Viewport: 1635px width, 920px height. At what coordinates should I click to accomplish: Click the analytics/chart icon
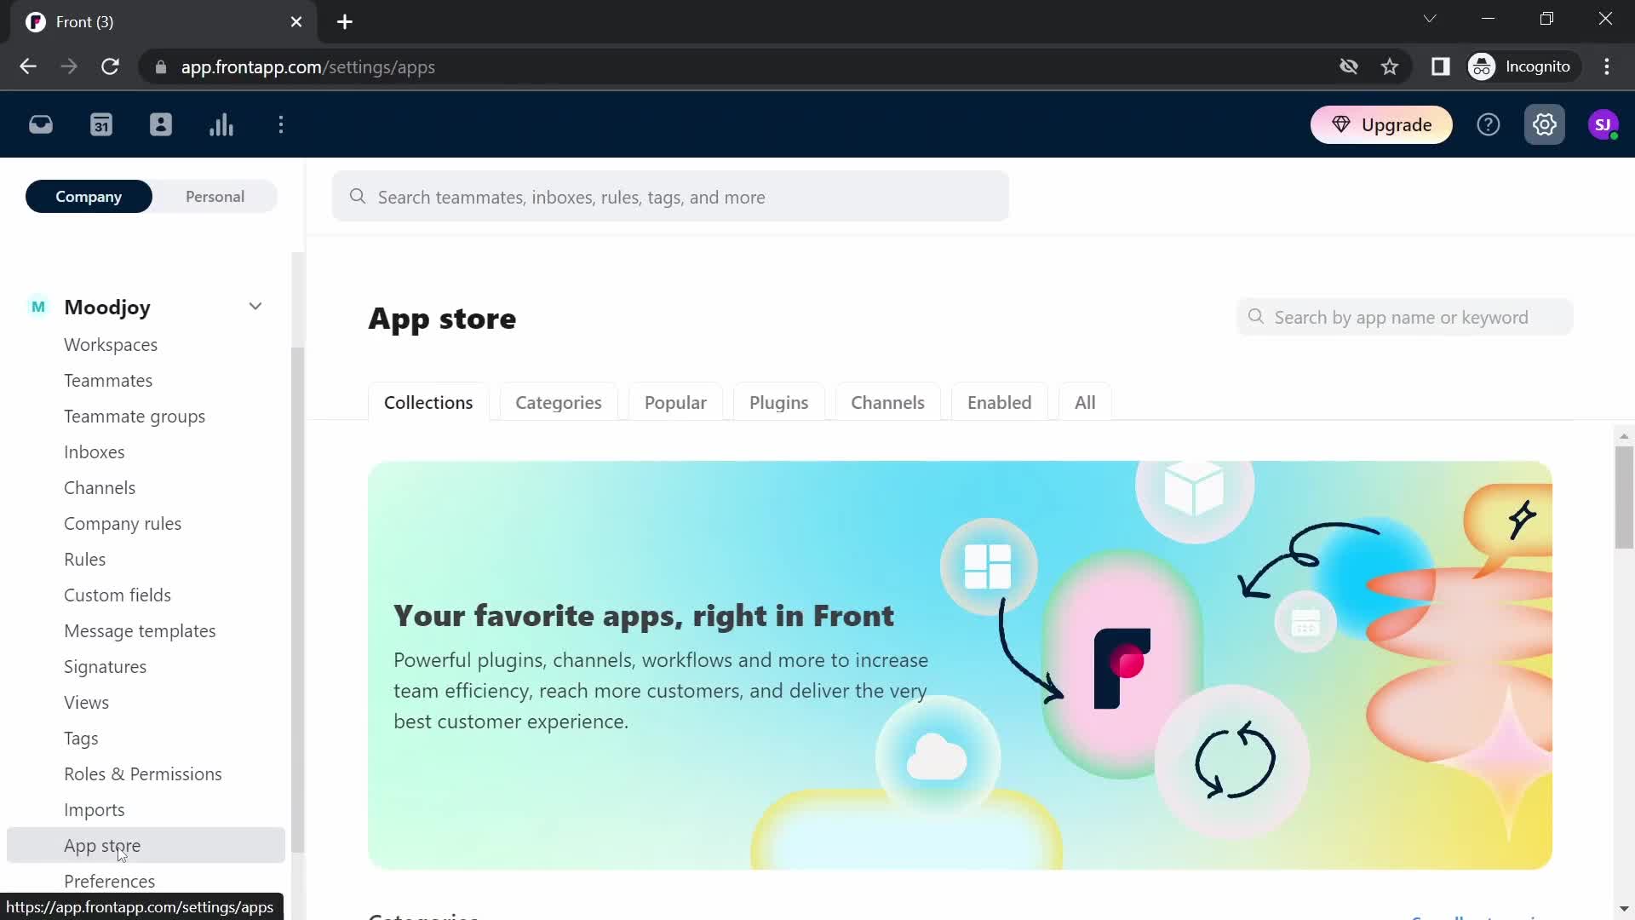coord(221,124)
